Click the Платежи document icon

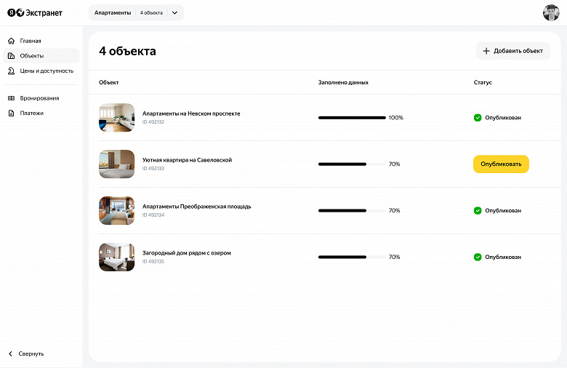(x=12, y=113)
